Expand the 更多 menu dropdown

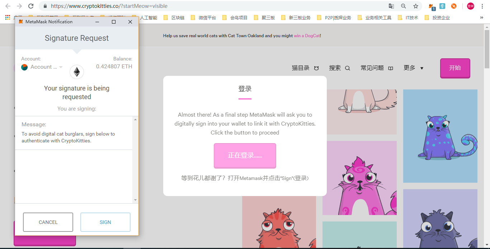(413, 68)
